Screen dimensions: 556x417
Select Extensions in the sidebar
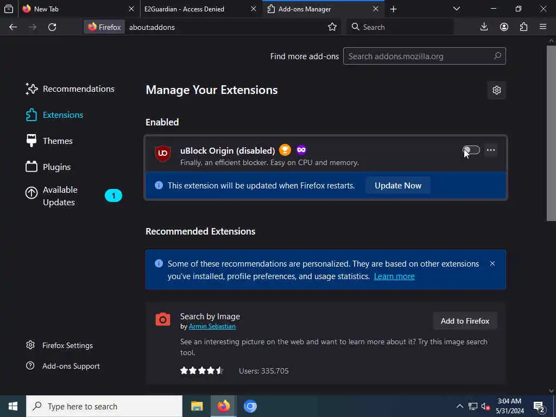[55, 115]
